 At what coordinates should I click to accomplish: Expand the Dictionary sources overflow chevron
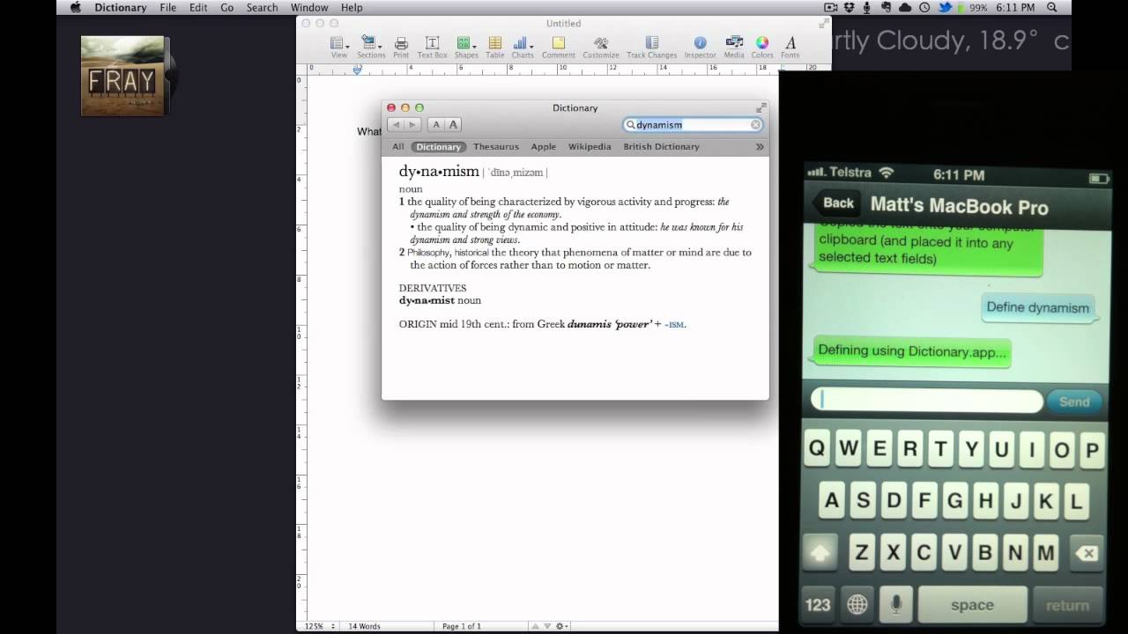click(759, 147)
